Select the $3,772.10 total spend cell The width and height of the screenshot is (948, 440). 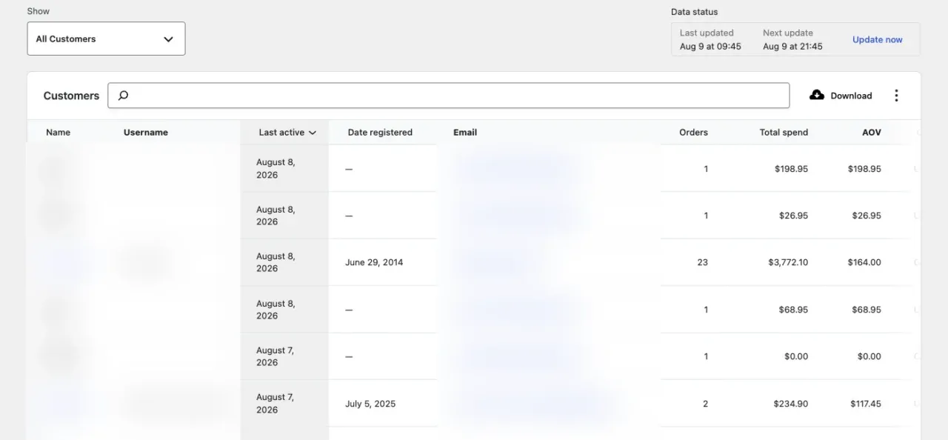[788, 262]
